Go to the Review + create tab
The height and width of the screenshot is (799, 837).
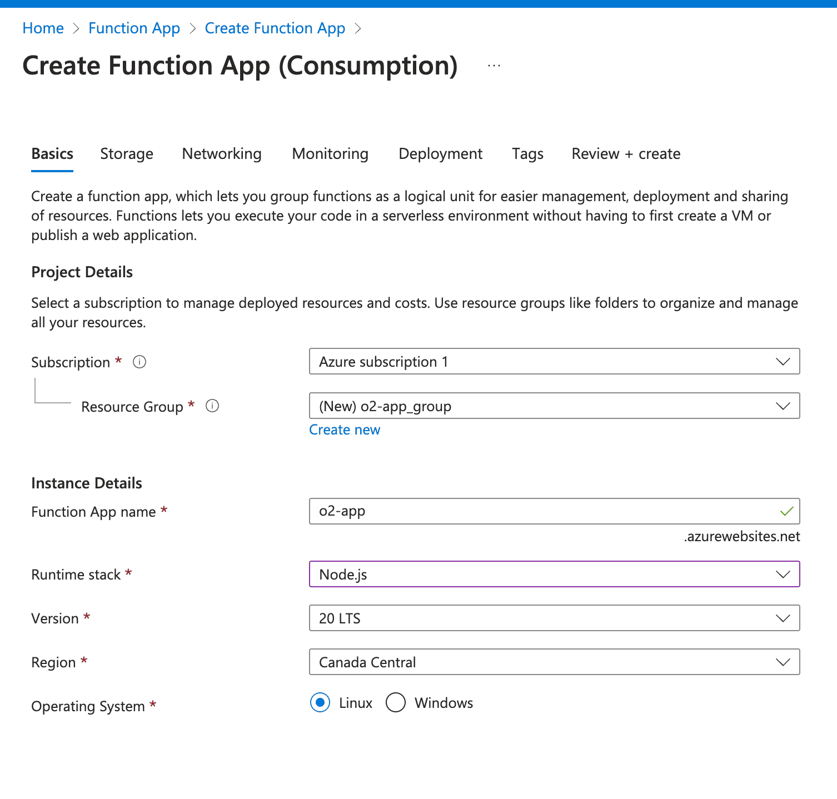(625, 154)
